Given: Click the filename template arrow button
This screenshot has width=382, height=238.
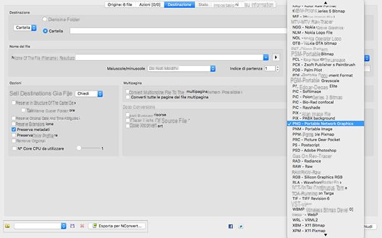Looking at the screenshot, I should point(276,57).
